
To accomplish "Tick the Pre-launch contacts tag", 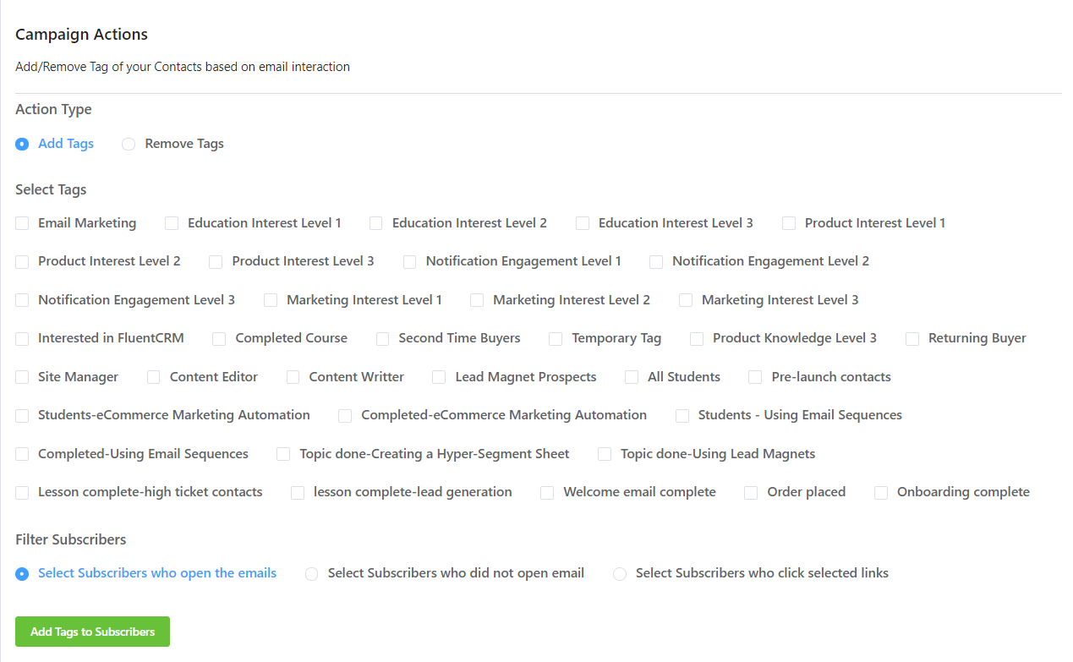I will click(x=755, y=377).
